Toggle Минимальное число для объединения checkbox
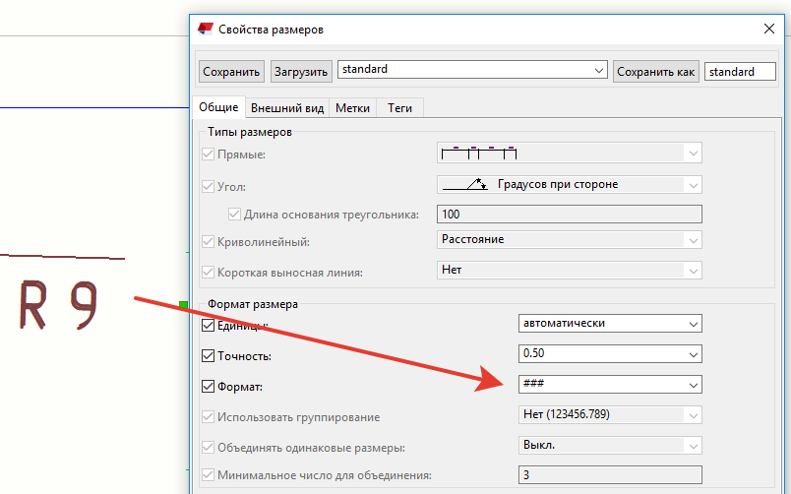 click(x=208, y=475)
